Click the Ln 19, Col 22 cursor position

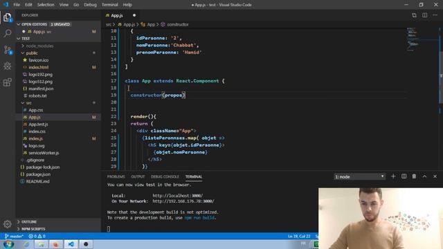coord(299,236)
